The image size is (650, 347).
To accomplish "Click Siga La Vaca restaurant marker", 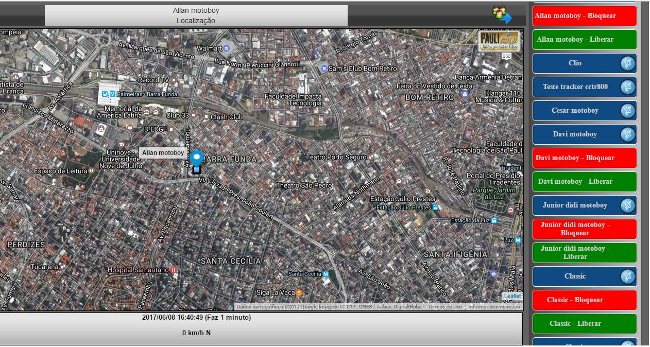I will pyautogui.click(x=299, y=292).
